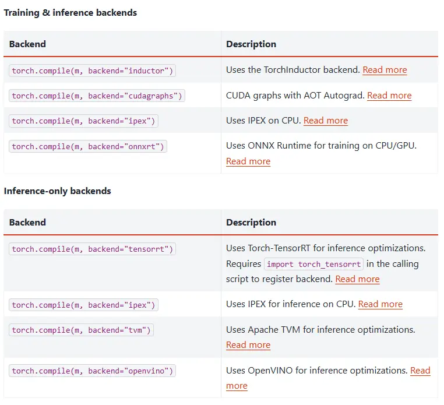Screen dimensions: 444x405
Task: Click the backend="tensorrt" code snippet
Action: pyautogui.click(x=92, y=249)
